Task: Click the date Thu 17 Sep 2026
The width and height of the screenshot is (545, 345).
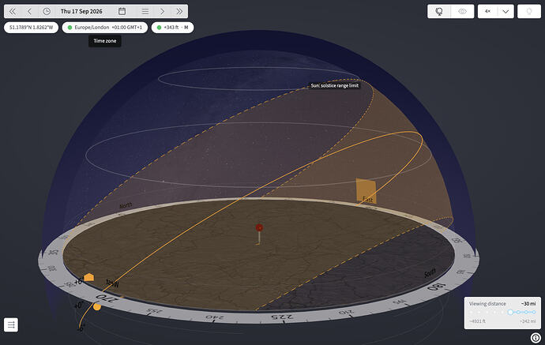Action: (x=81, y=12)
